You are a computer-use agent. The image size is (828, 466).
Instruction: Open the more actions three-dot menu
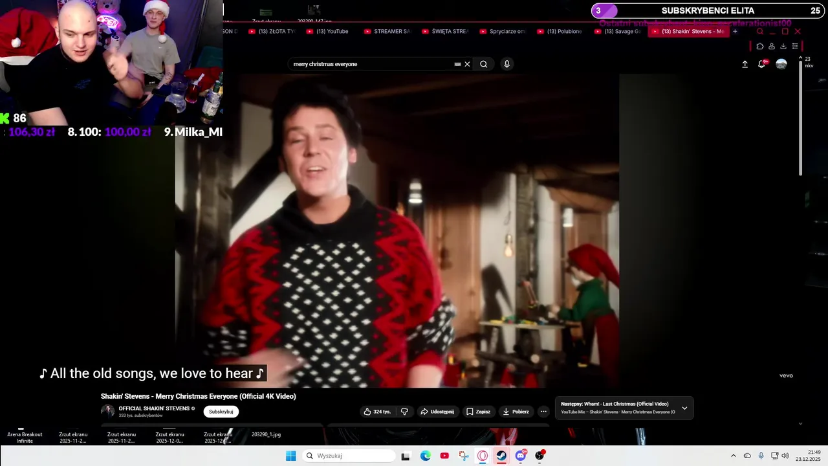543,412
